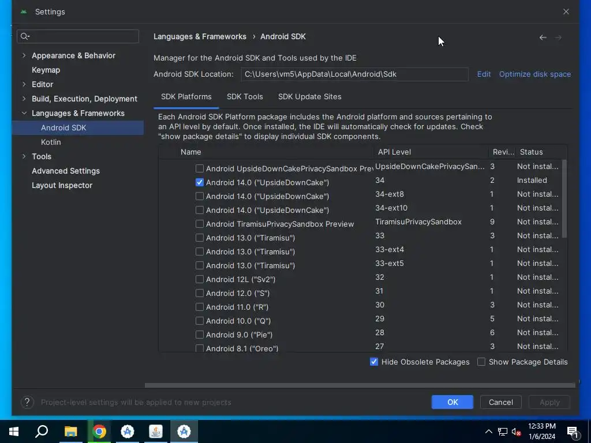Expand the Editor tree node

[24, 84]
